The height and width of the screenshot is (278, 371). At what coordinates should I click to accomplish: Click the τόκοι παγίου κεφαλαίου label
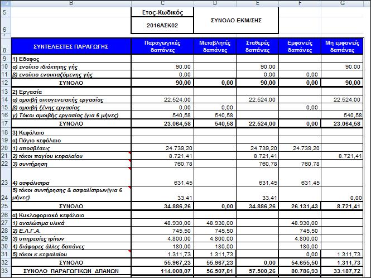pyautogui.click(x=47, y=156)
